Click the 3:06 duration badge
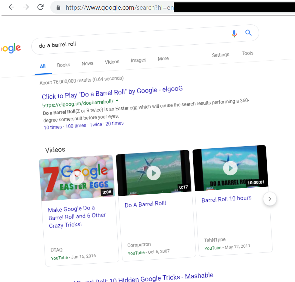The width and height of the screenshot is (295, 282). click(x=107, y=192)
